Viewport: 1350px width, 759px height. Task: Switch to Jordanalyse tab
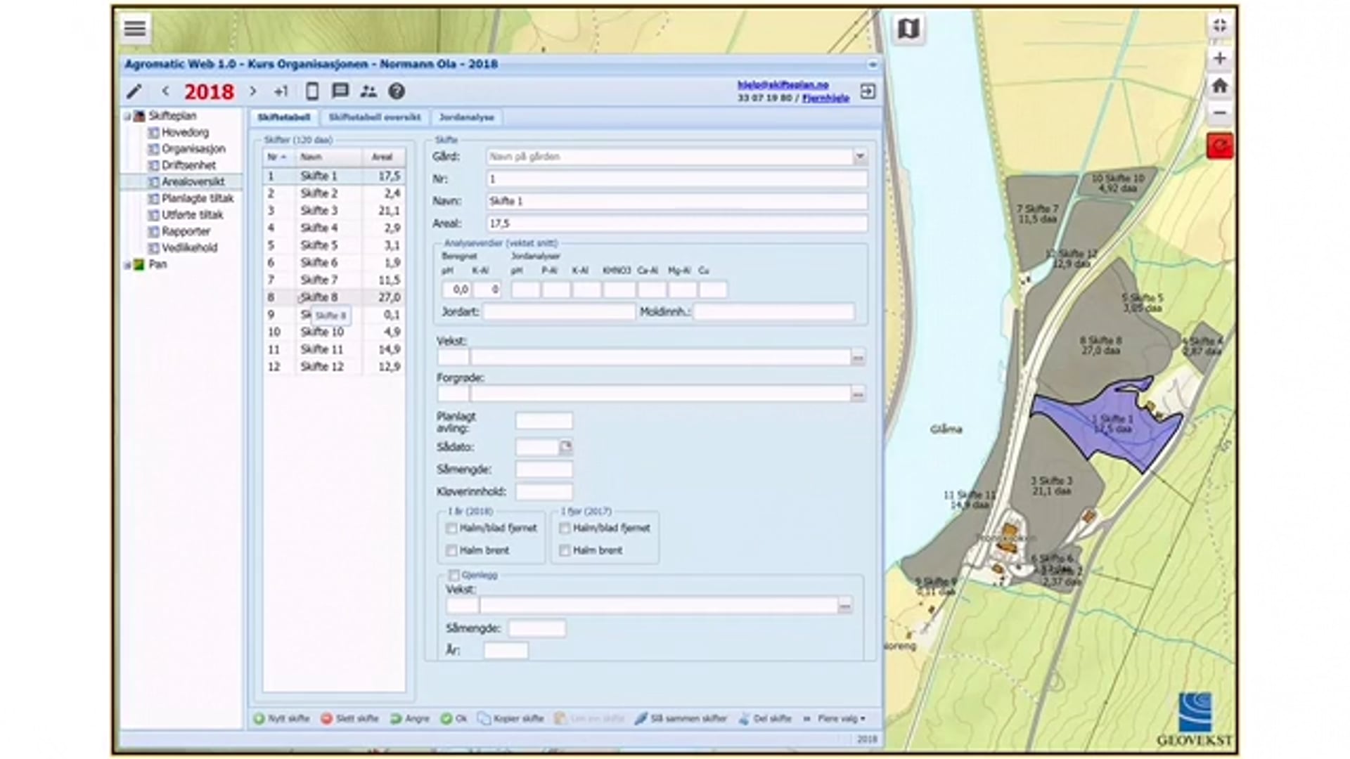click(x=466, y=117)
